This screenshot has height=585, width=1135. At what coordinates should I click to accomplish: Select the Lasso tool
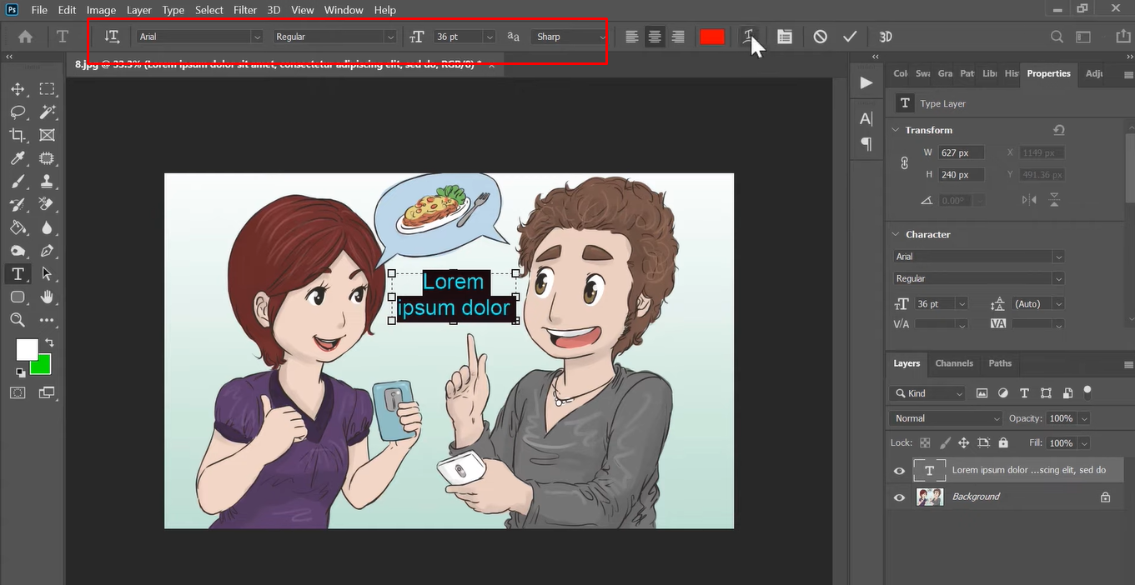tap(18, 112)
